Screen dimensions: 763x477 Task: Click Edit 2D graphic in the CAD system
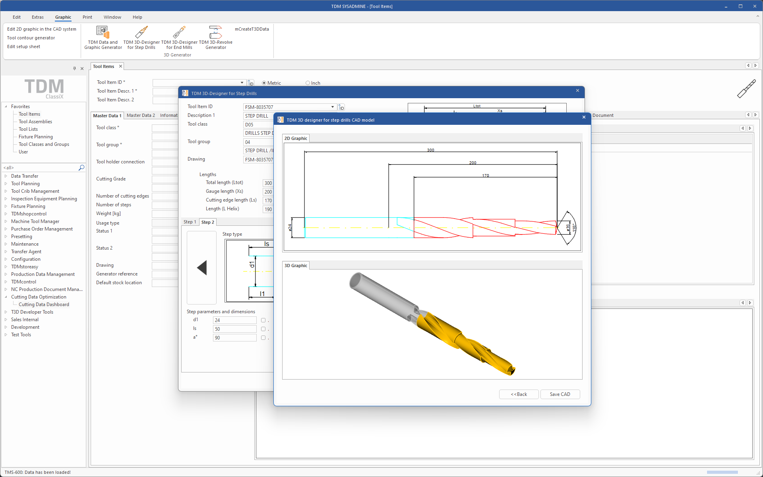(42, 29)
